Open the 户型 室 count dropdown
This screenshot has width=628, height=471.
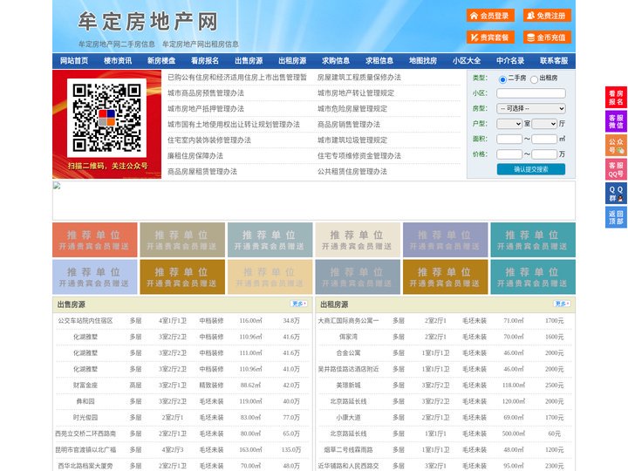[x=509, y=124]
